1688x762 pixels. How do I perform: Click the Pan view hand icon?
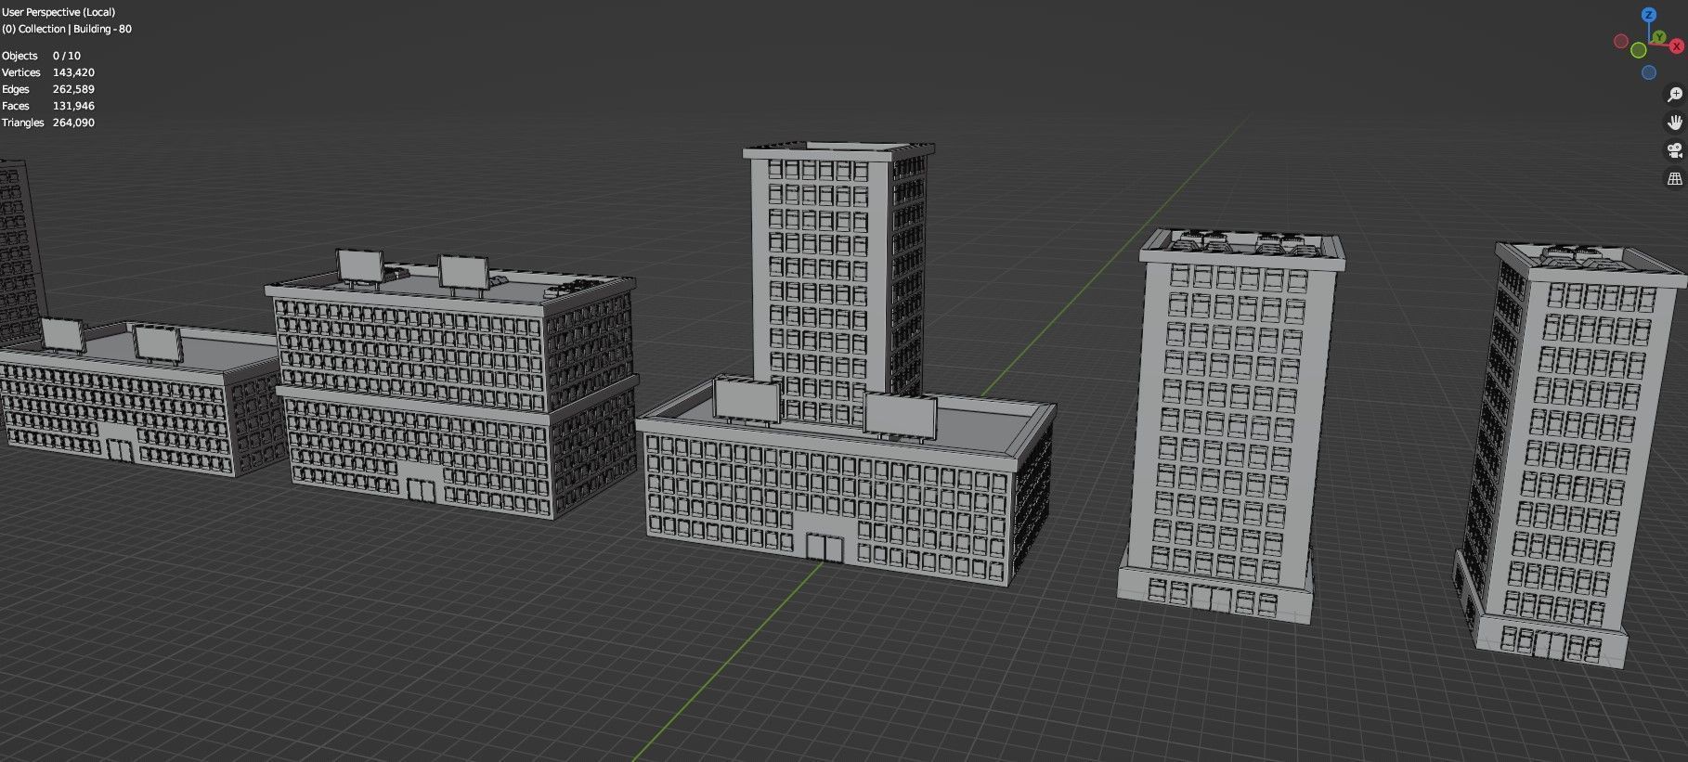(x=1675, y=123)
